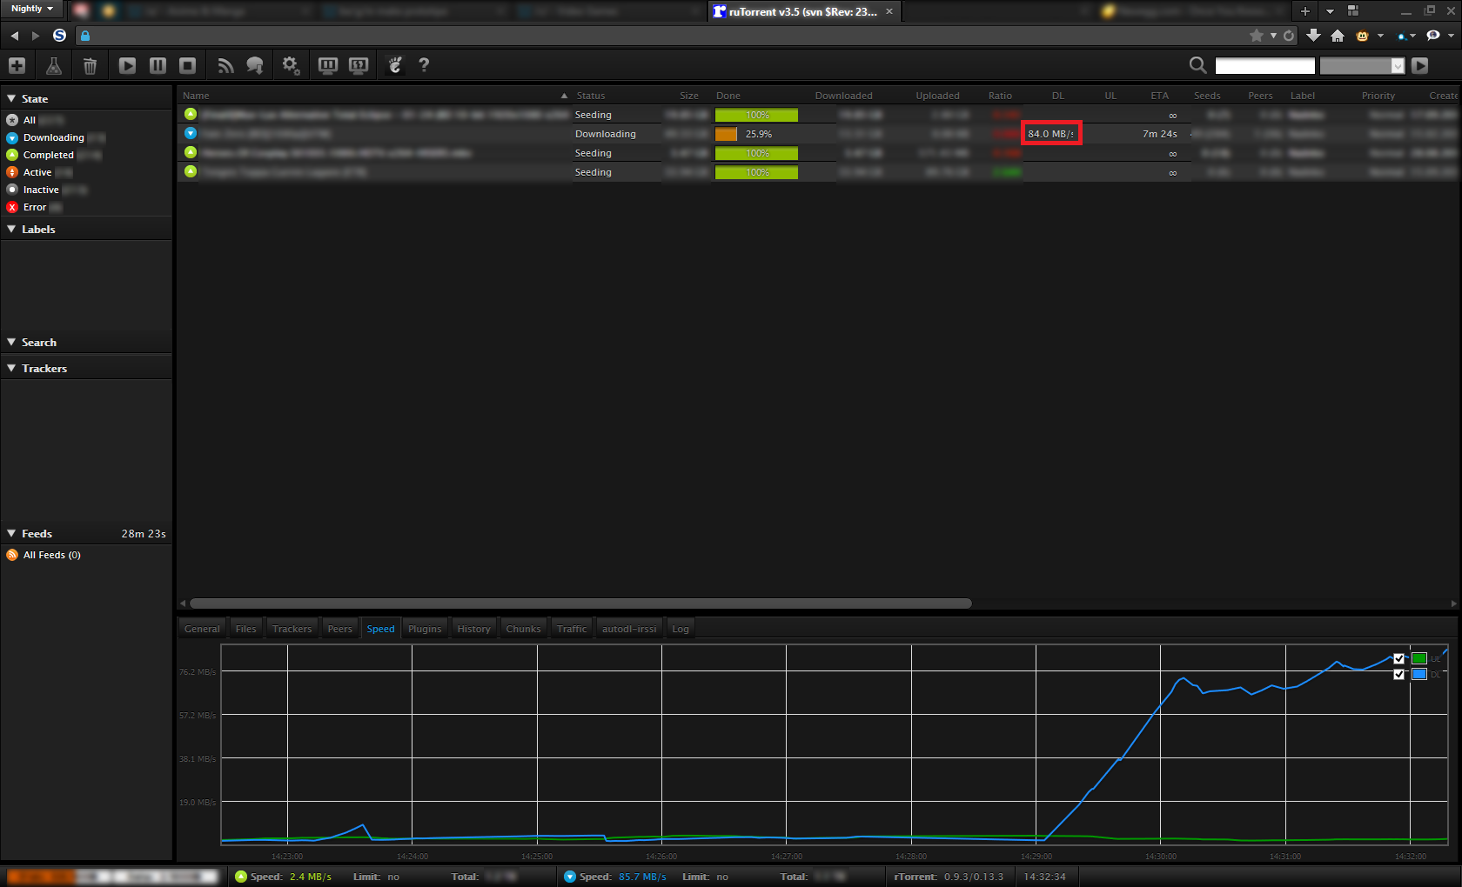1462x887 pixels.
Task: Open the Chunks tab
Action: click(523, 629)
